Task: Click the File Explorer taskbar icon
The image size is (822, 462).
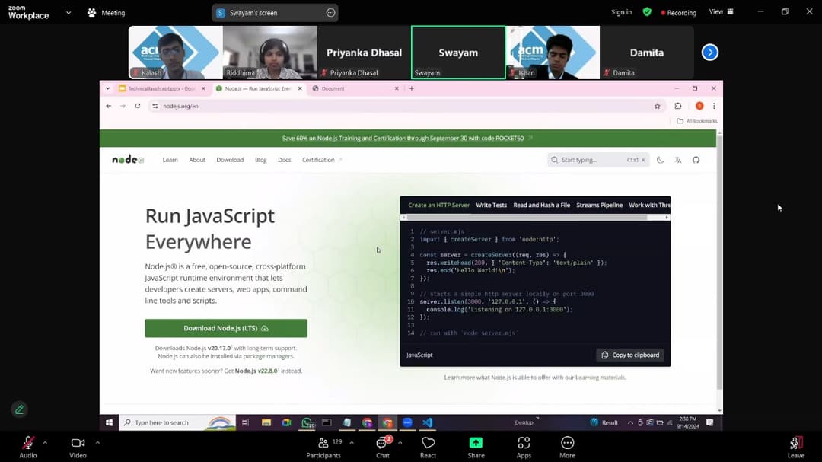Action: [x=266, y=422]
